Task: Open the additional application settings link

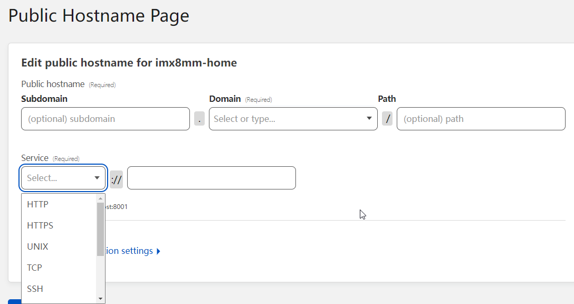Action: 129,251
